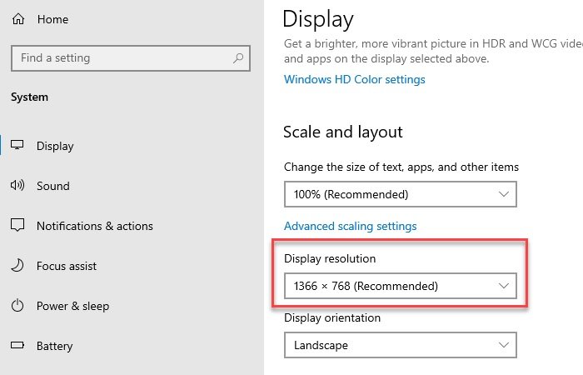Click the Notifications & actions icon
The width and height of the screenshot is (583, 375).
[x=17, y=226]
